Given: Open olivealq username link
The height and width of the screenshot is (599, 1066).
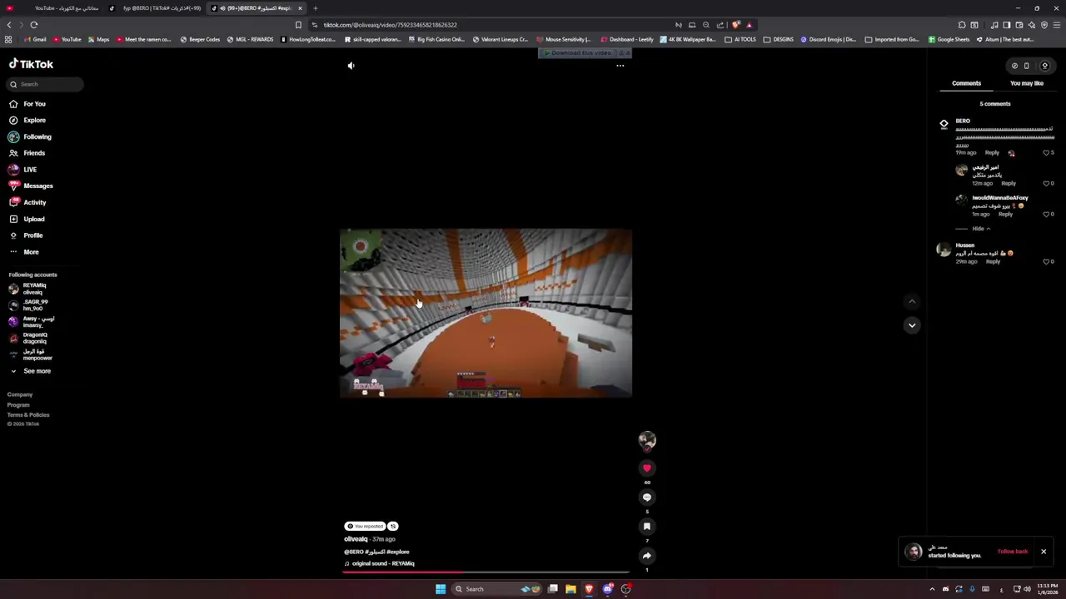Looking at the screenshot, I should [x=356, y=539].
